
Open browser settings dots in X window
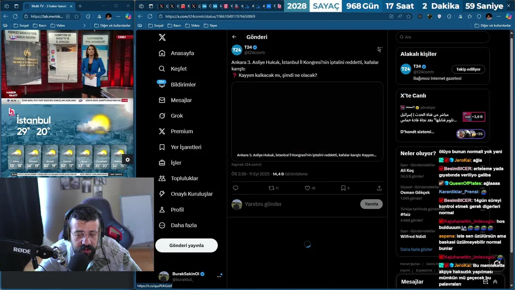(499, 16)
